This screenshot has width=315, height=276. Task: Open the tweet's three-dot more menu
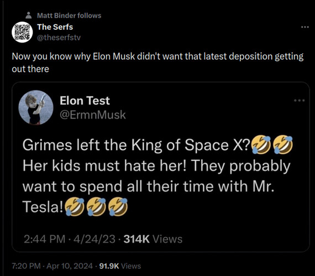[305, 27]
